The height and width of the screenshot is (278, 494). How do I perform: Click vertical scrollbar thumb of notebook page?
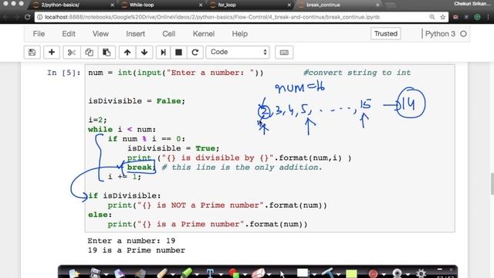pyautogui.click(x=492, y=184)
